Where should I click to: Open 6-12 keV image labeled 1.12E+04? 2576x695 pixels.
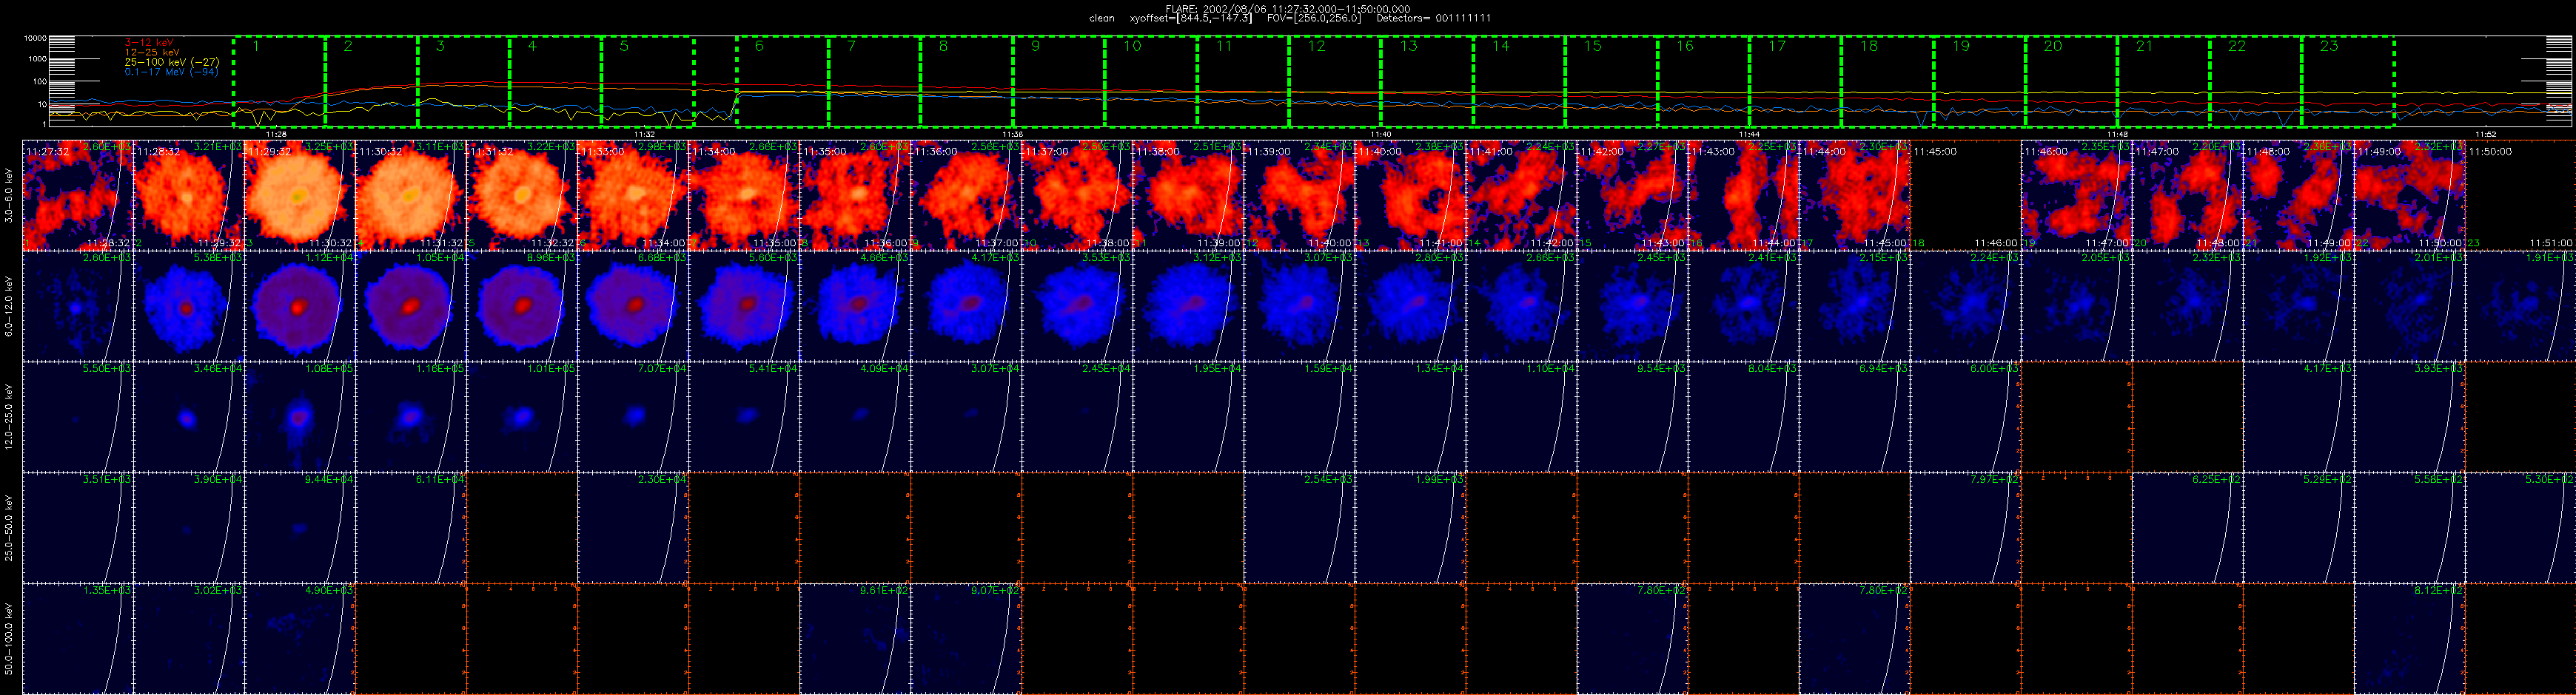coord(300,305)
